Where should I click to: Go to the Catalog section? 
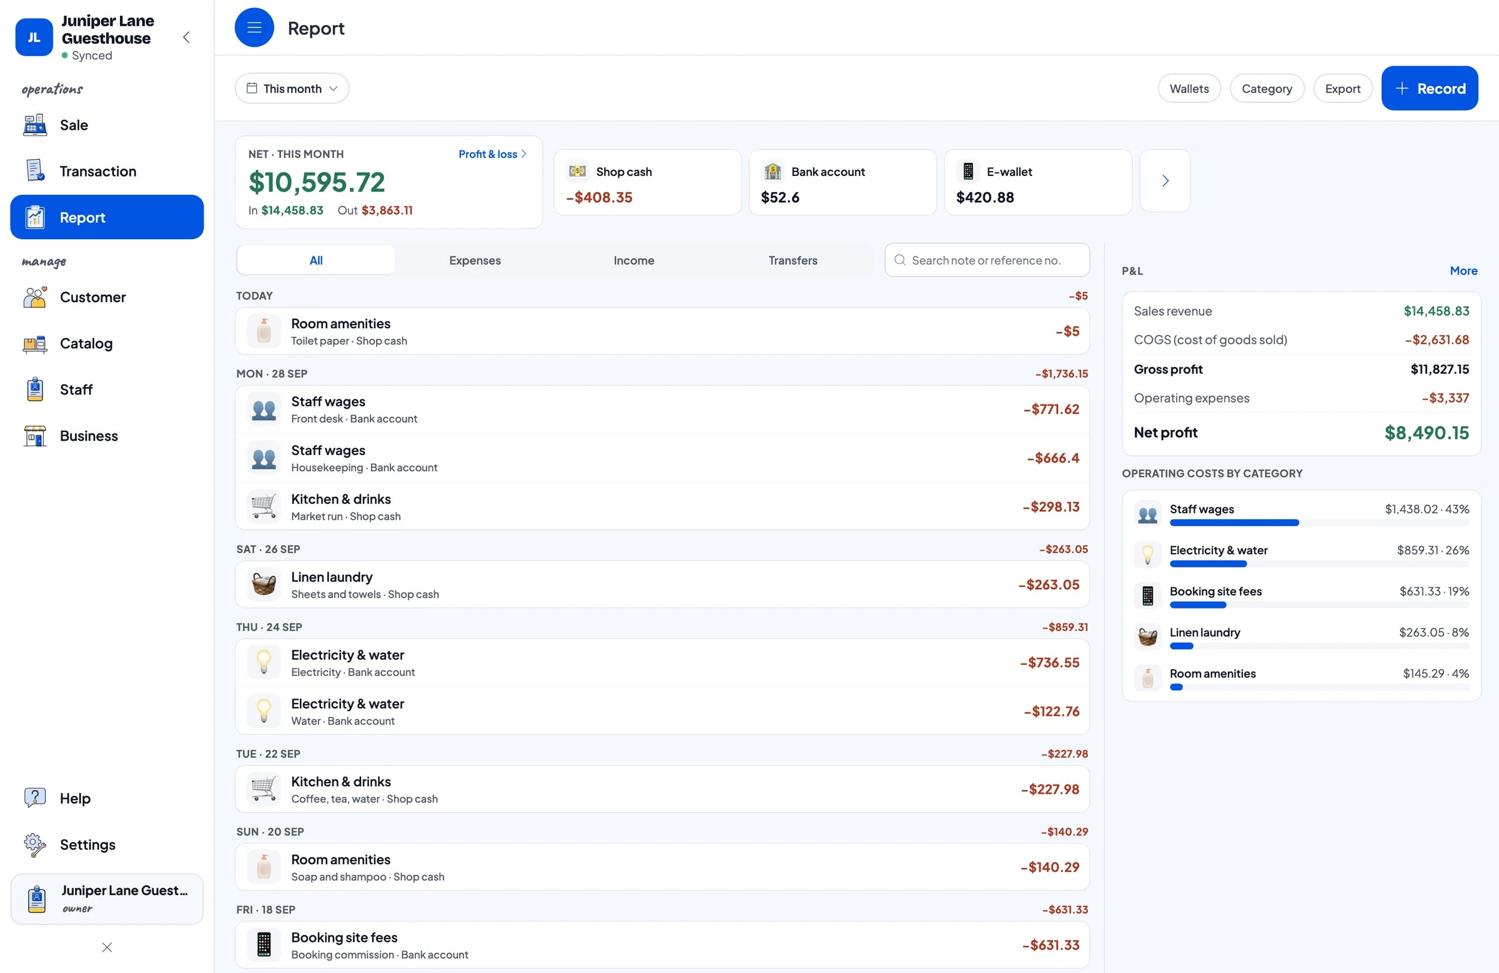106,343
